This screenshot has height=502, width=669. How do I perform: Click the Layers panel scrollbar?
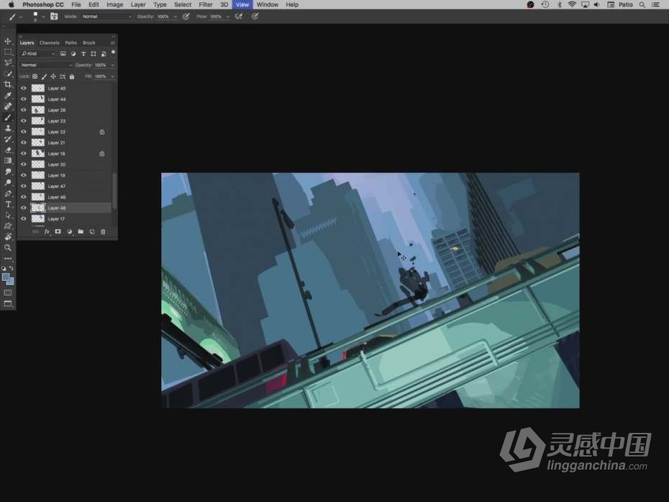click(113, 189)
